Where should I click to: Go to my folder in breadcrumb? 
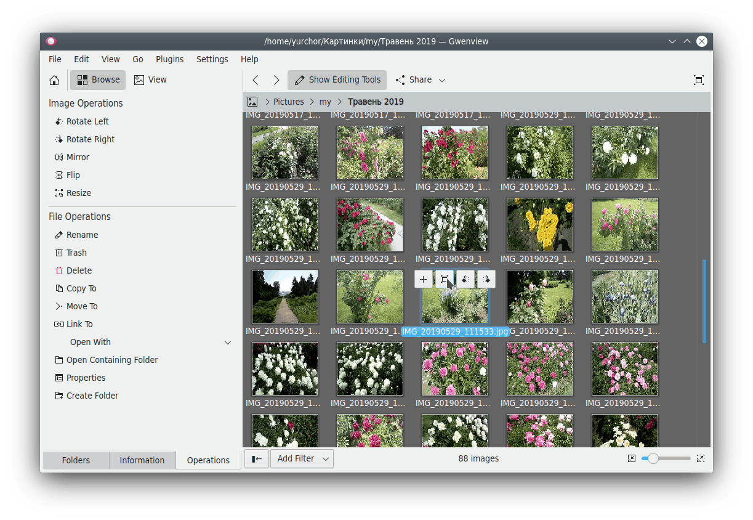[x=325, y=102]
